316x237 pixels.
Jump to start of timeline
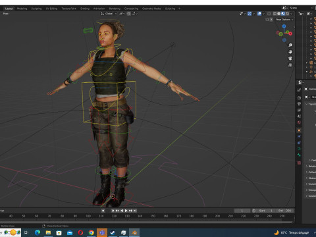(113, 211)
